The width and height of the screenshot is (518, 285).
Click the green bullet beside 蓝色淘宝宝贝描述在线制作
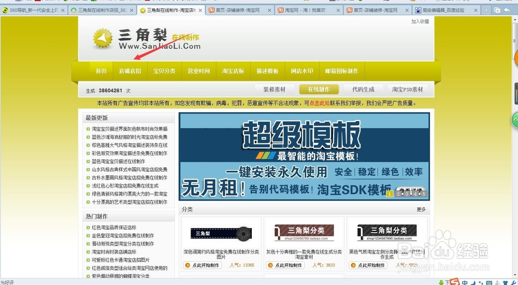(88, 161)
